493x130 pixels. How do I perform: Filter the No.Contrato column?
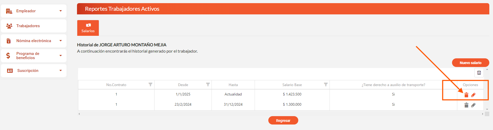click(150, 84)
